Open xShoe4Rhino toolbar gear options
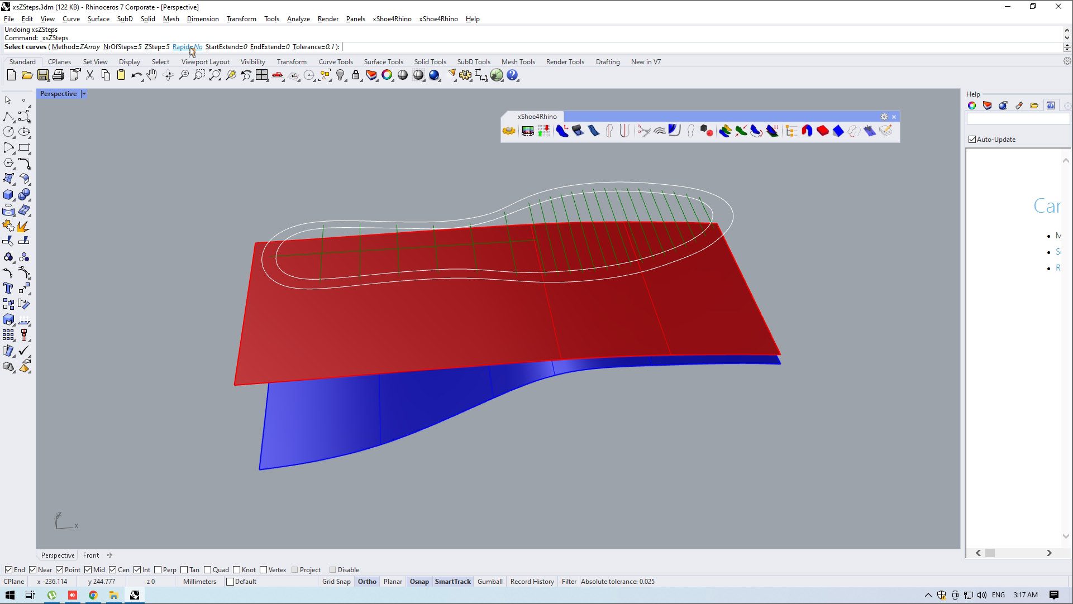Screen dimensions: 1073x604 [x=884, y=117]
